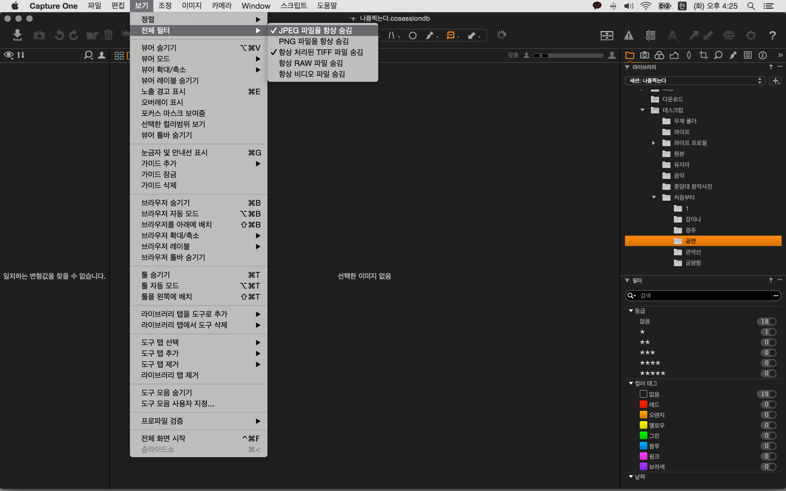
Task: Click the plus button next to session selector
Action: 776,80
